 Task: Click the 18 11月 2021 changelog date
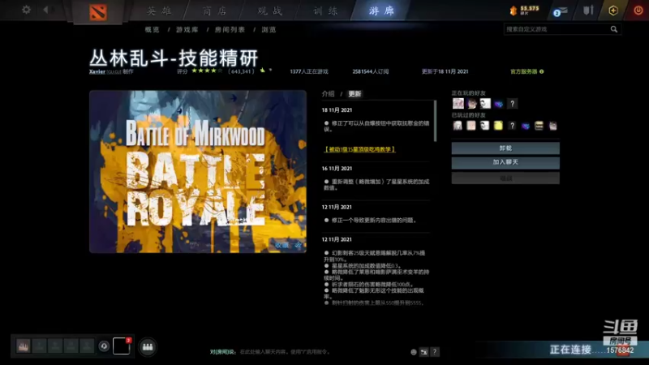(x=337, y=110)
